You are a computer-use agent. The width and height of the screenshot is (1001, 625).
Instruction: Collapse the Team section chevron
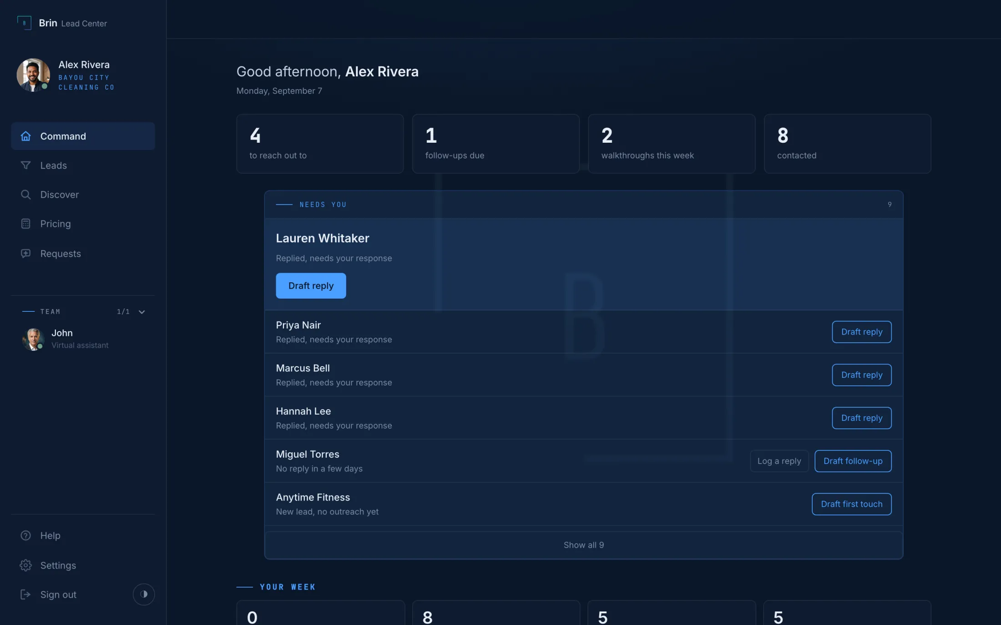pos(142,312)
